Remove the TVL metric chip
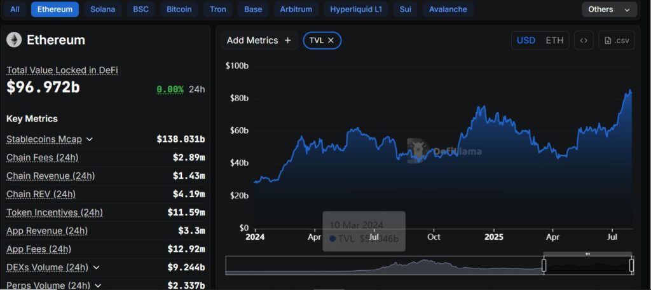This screenshot has width=651, height=290. click(331, 40)
